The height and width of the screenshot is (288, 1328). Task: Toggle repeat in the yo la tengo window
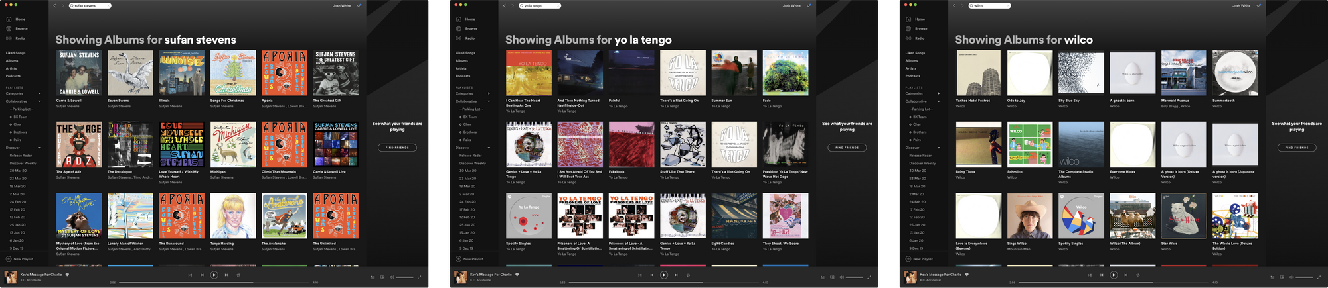tap(688, 275)
